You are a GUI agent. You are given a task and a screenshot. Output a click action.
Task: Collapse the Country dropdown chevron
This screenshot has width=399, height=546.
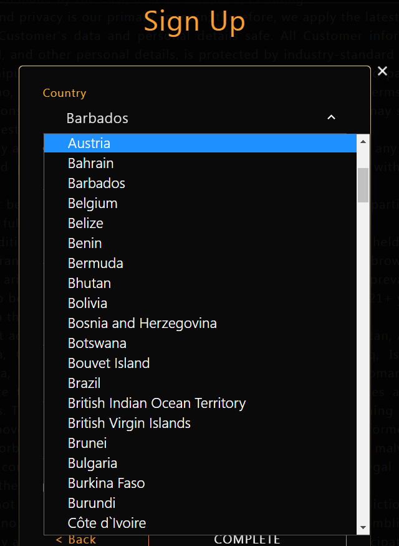331,117
